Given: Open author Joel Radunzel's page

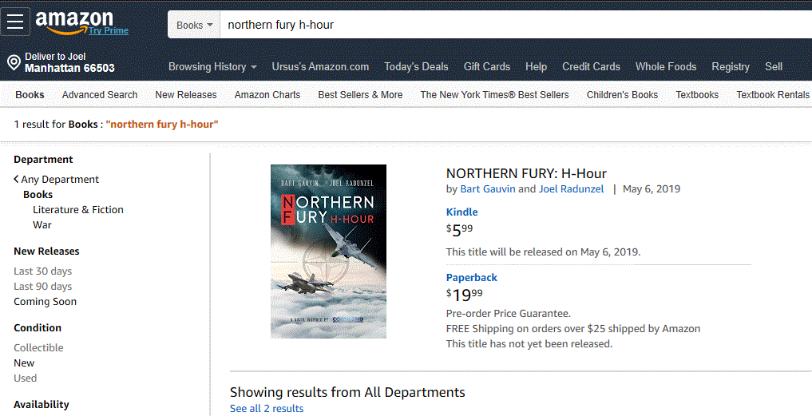Looking at the screenshot, I should coord(571,189).
